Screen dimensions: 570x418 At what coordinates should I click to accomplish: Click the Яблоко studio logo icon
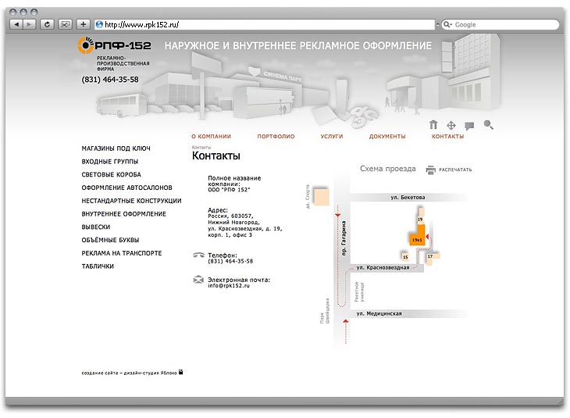point(180,372)
